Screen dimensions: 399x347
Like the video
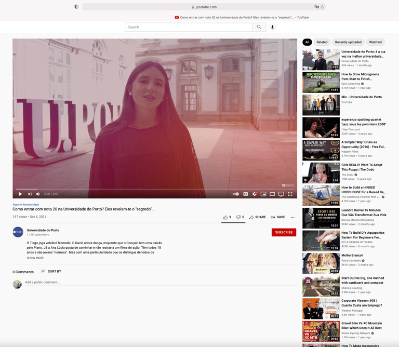(x=227, y=217)
